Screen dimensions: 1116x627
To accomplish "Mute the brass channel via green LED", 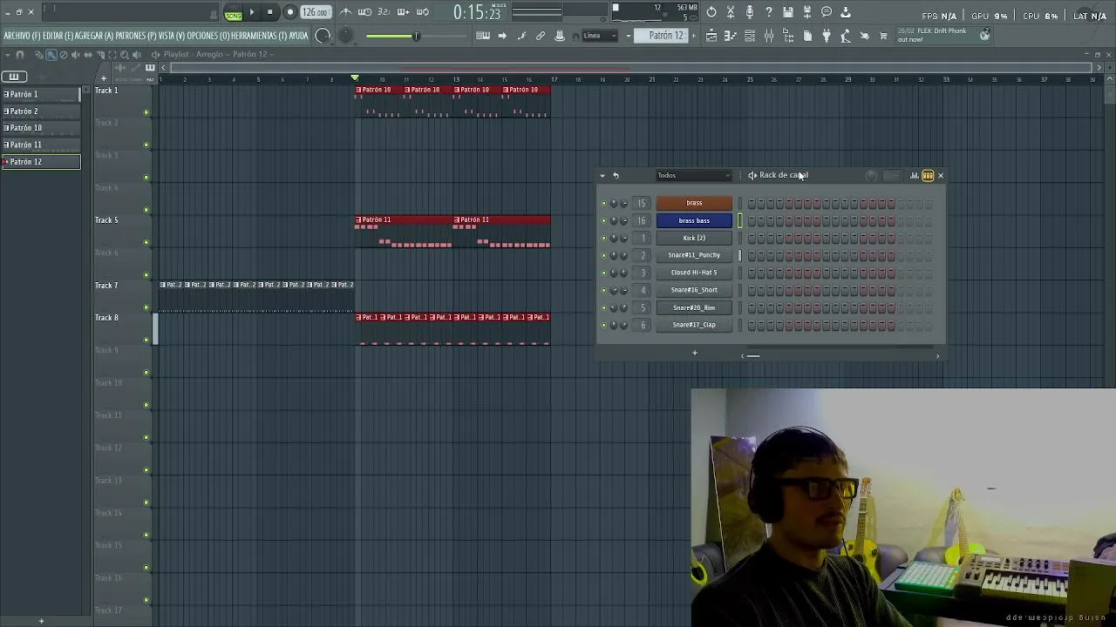I will 603,203.
